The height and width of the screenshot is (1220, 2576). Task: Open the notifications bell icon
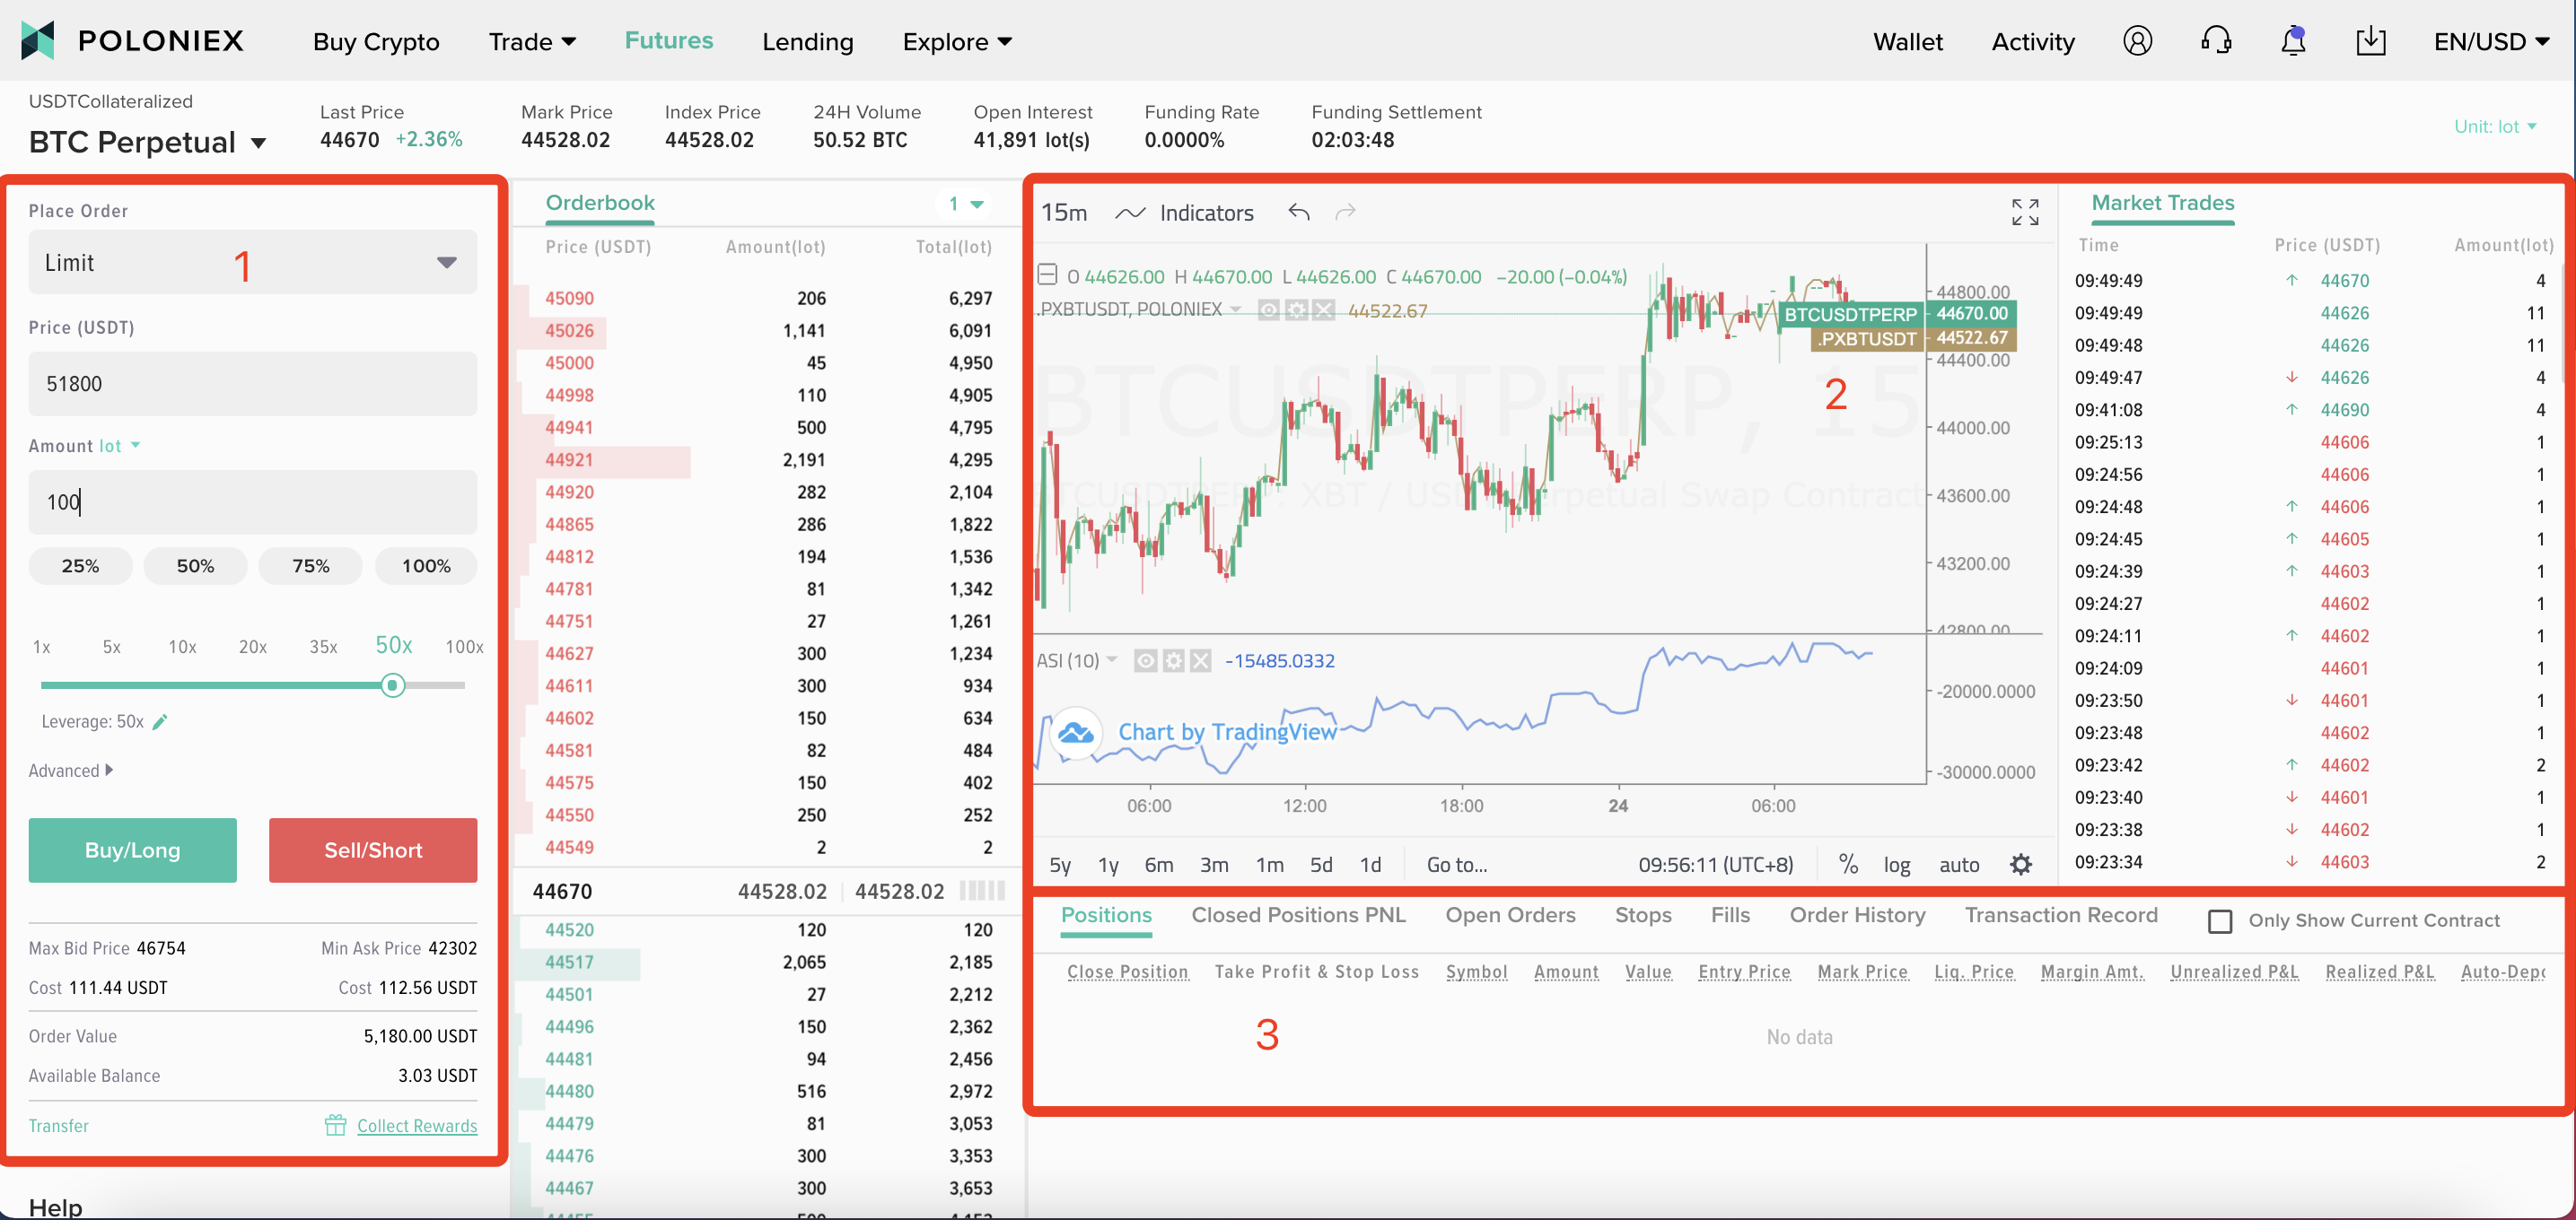pos(2293,41)
